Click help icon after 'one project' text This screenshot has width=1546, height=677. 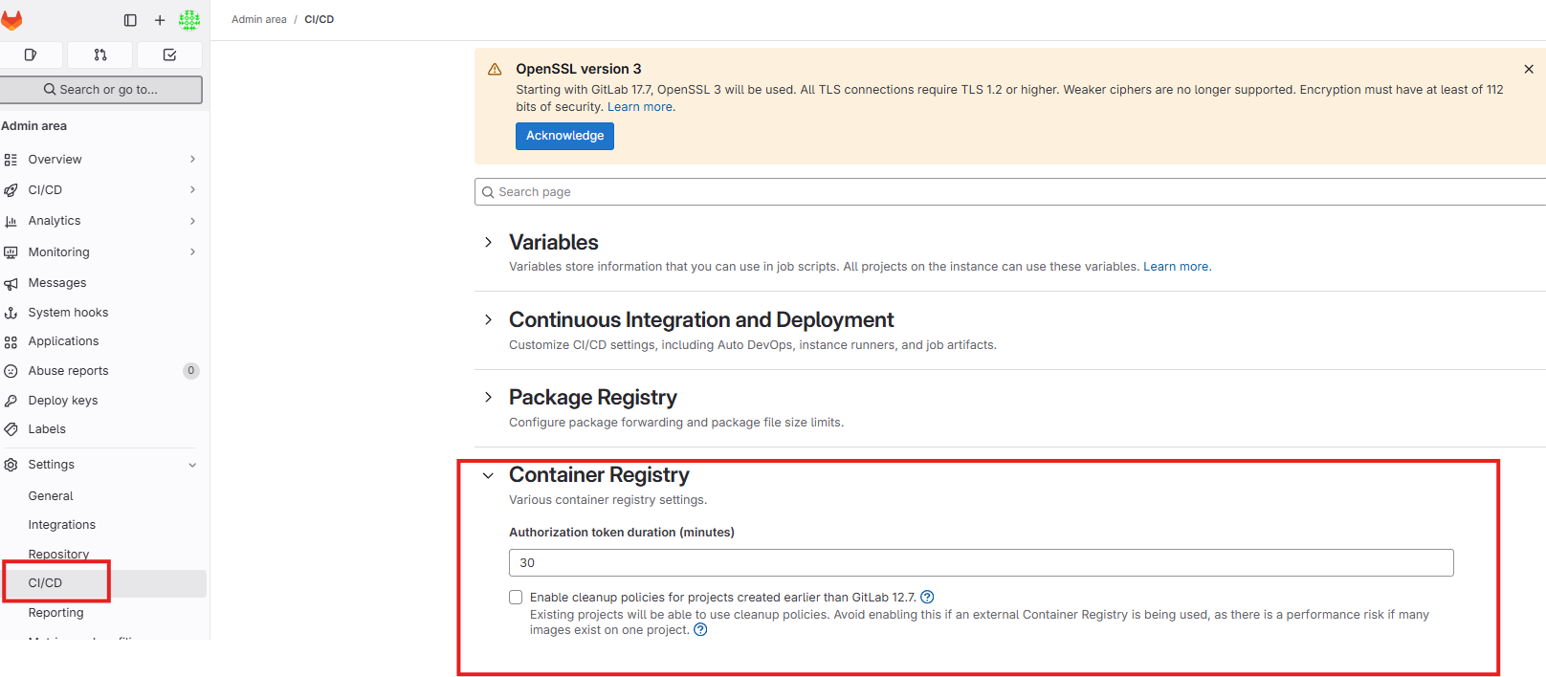(700, 630)
